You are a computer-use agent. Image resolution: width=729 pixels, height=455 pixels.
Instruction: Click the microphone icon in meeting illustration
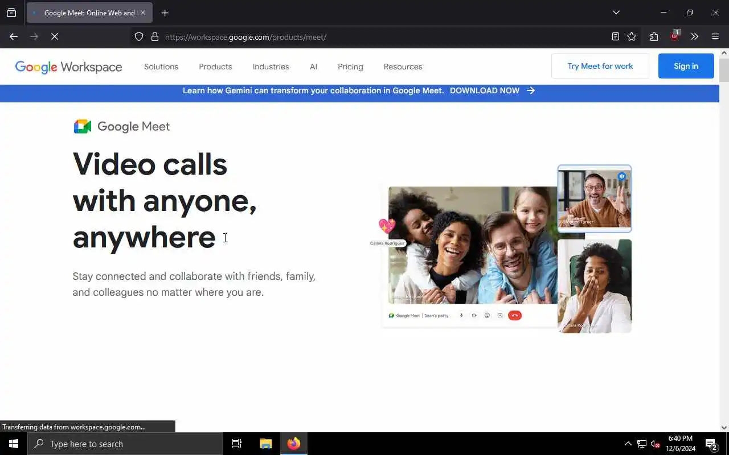(x=461, y=316)
